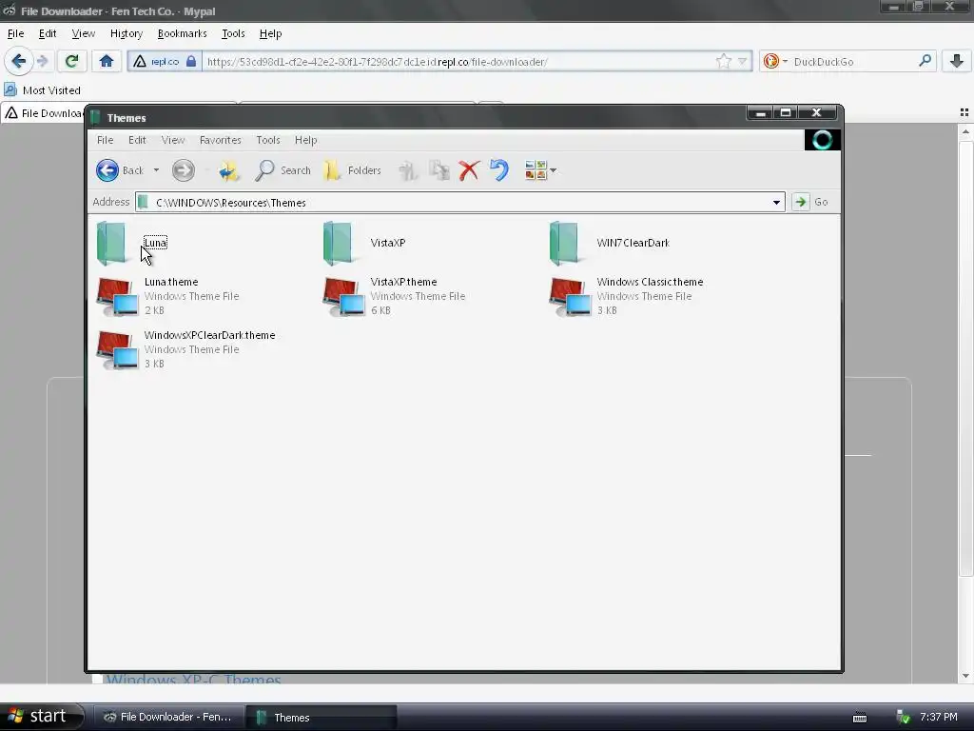Image resolution: width=974 pixels, height=731 pixels.
Task: Toggle the Folders pane
Action: pos(352,170)
